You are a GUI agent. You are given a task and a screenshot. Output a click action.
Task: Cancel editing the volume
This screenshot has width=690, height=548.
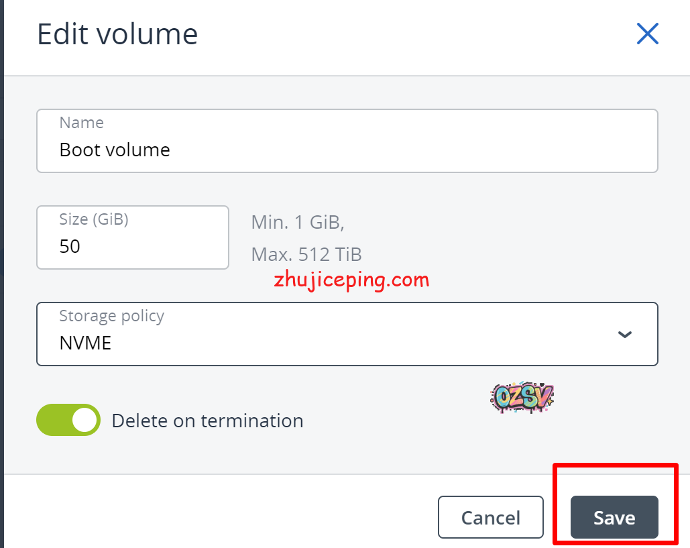click(x=490, y=517)
